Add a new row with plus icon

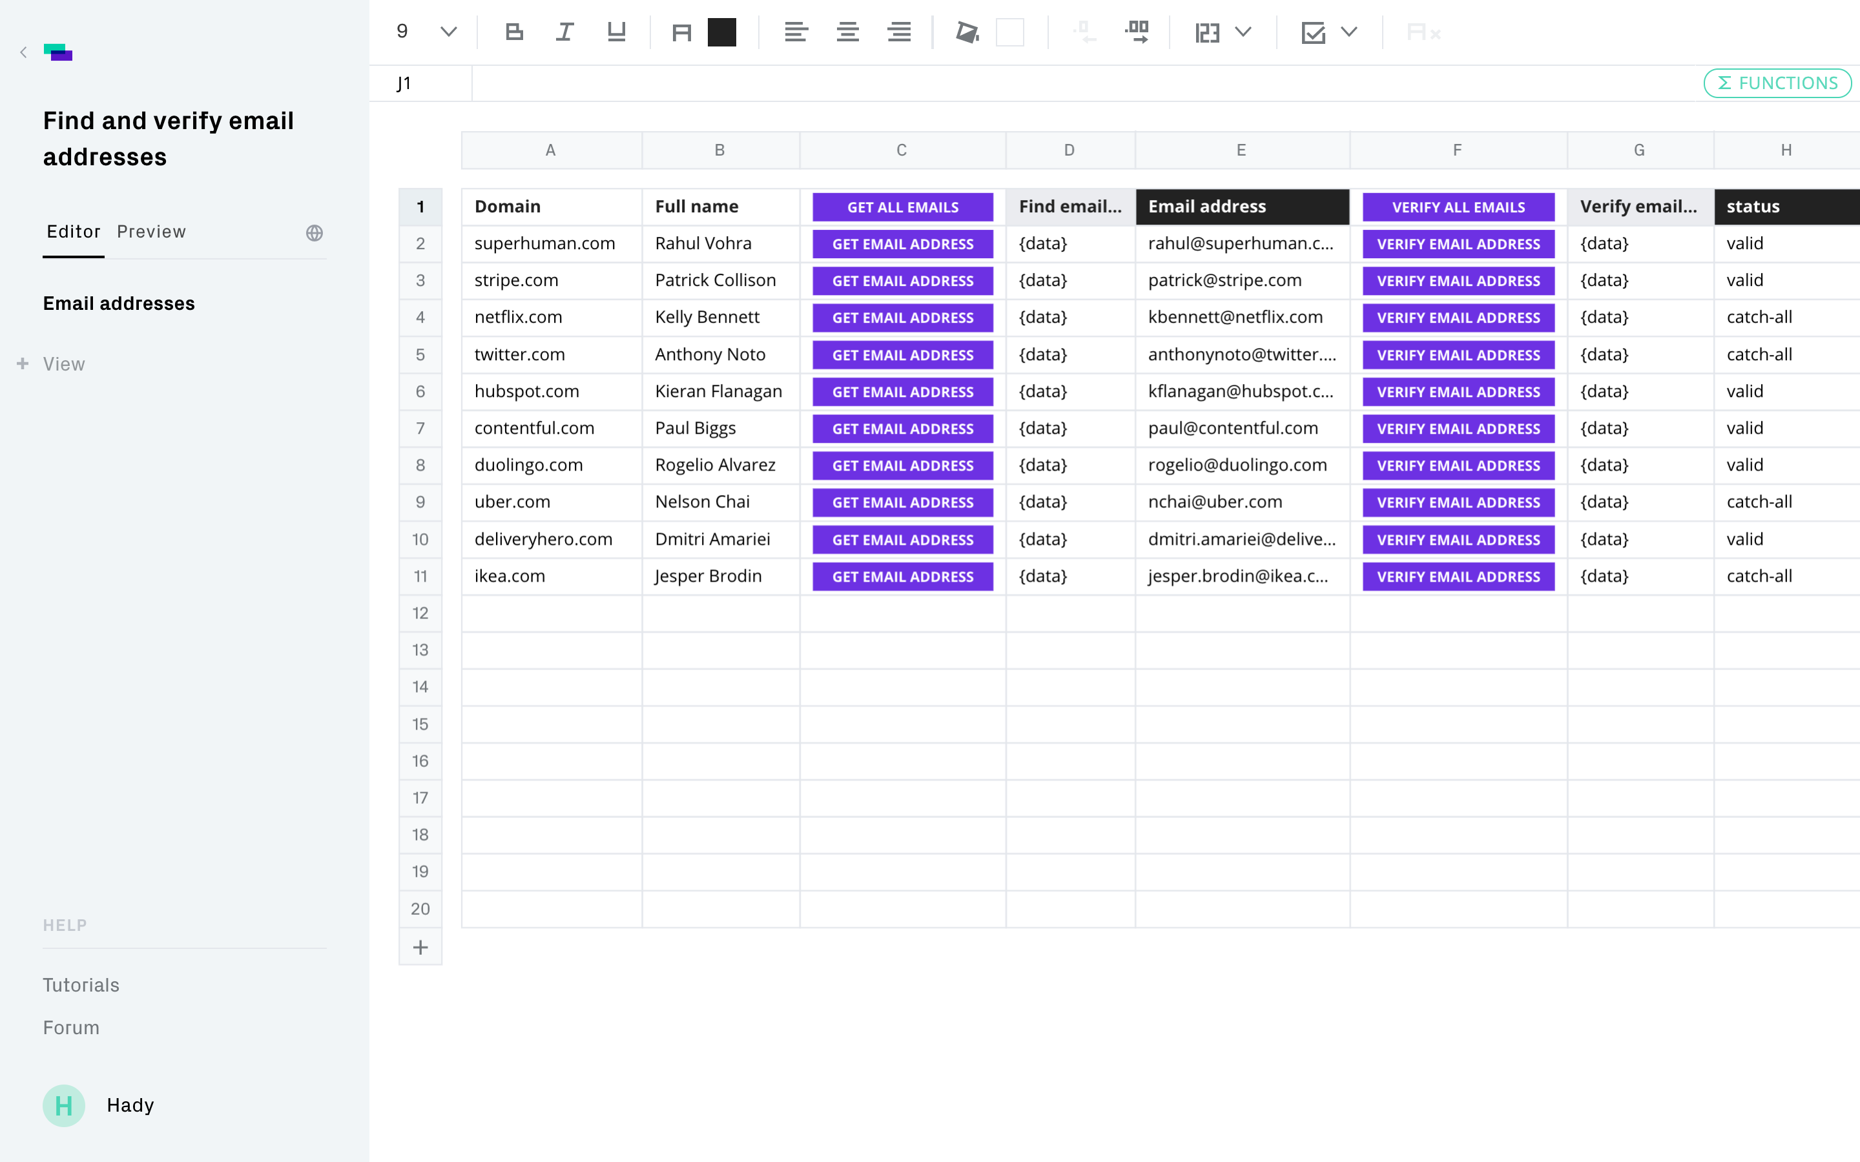420,948
